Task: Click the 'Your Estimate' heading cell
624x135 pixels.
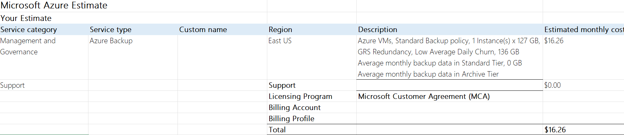Action: 133,18
